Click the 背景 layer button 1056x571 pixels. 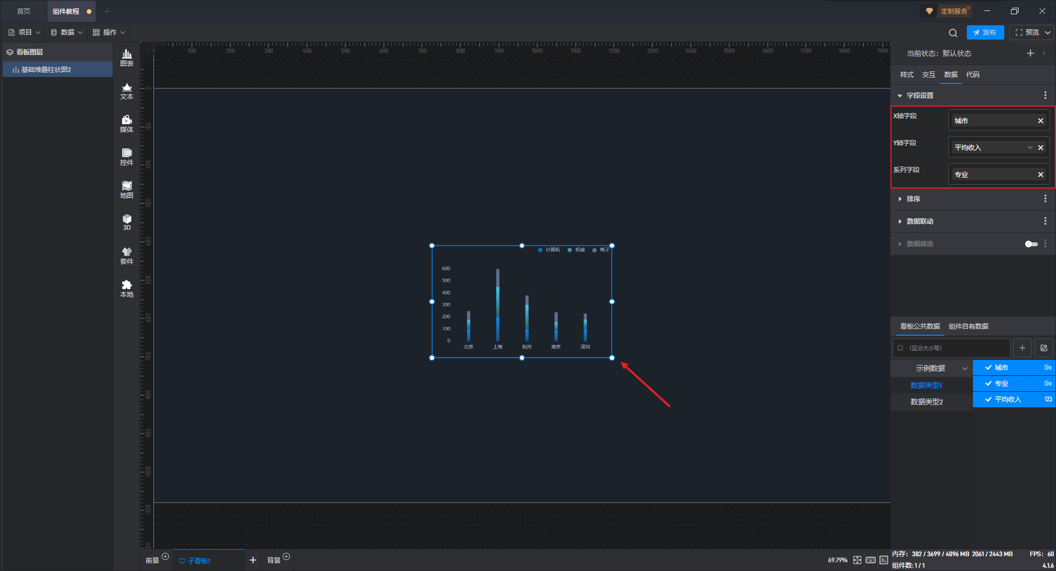[x=273, y=561]
